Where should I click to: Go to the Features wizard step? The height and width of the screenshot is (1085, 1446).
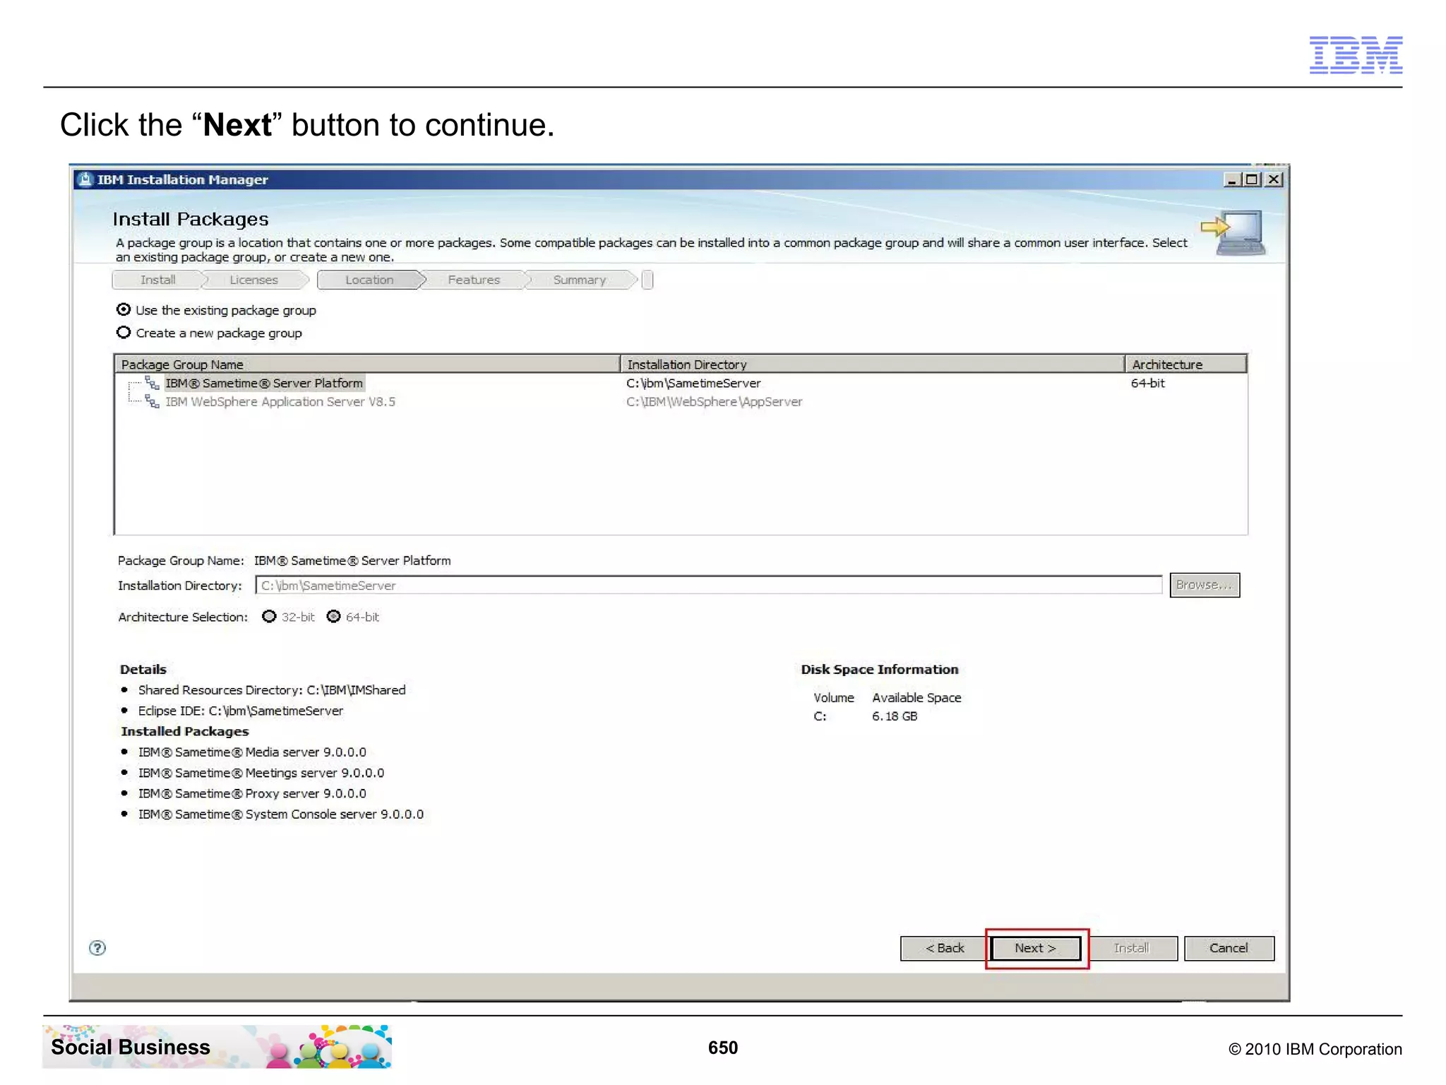click(x=474, y=280)
